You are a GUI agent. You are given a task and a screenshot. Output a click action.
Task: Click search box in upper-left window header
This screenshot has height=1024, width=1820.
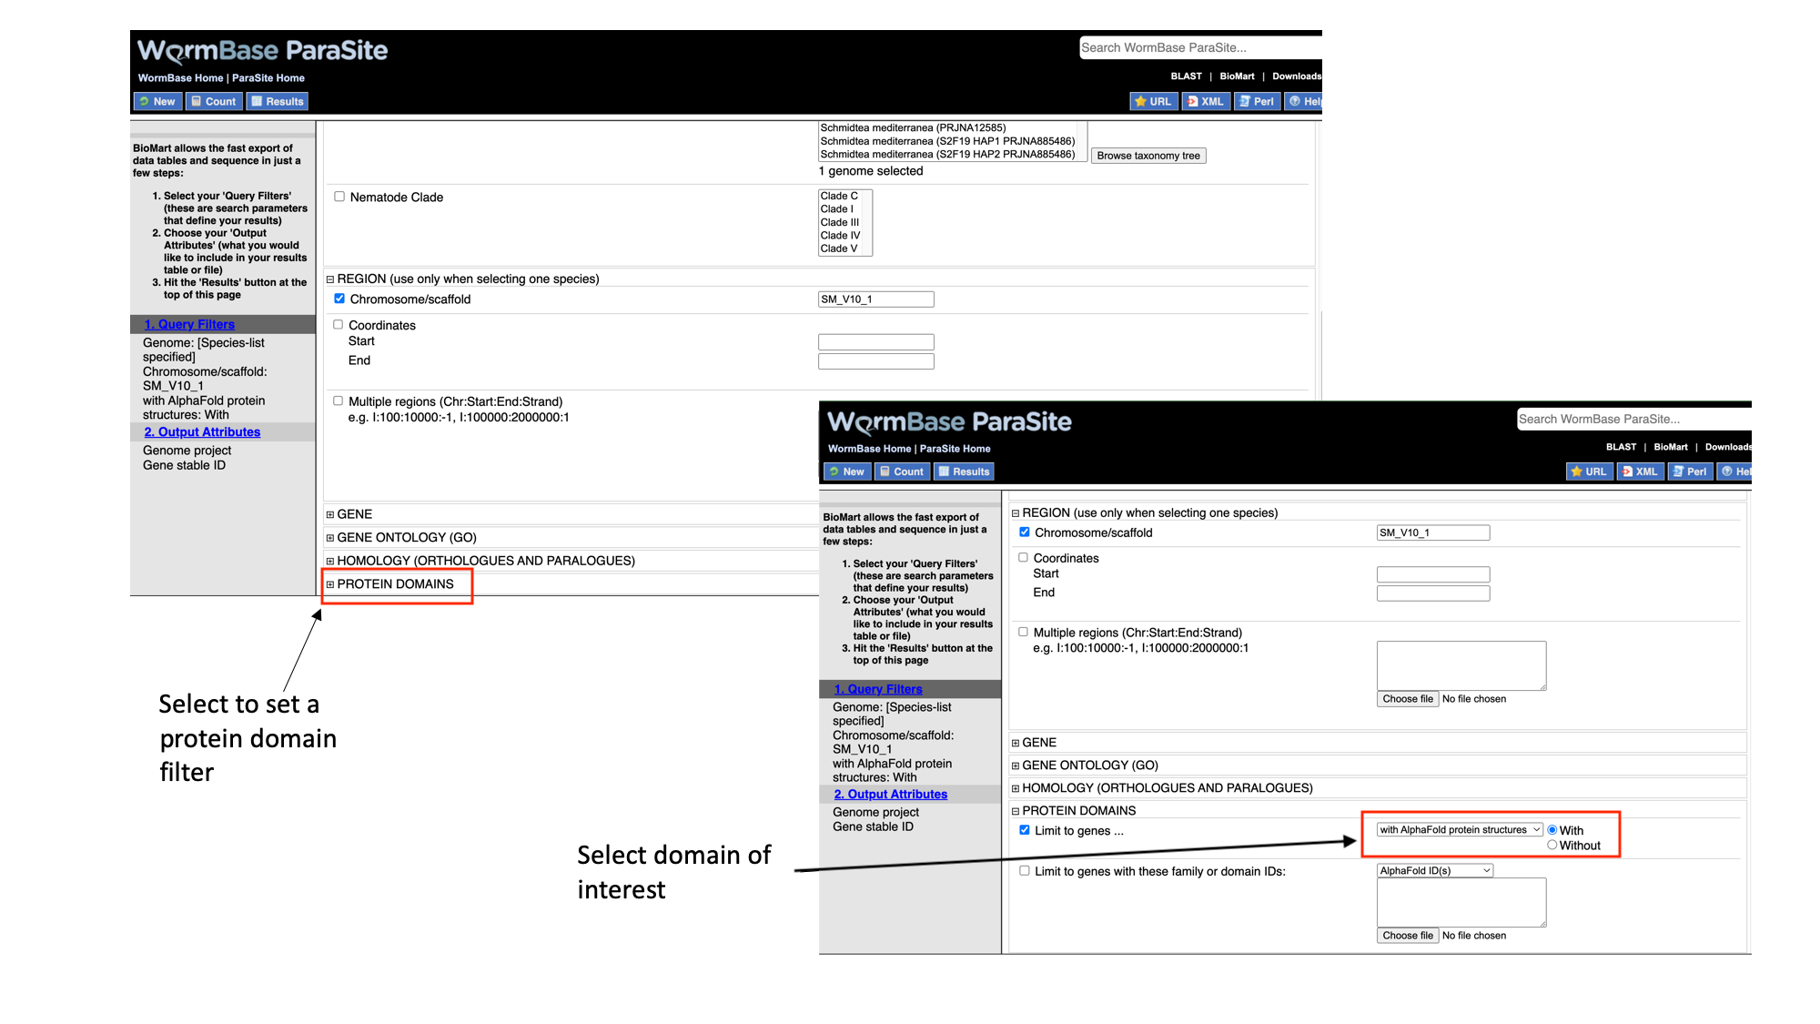coord(1200,47)
